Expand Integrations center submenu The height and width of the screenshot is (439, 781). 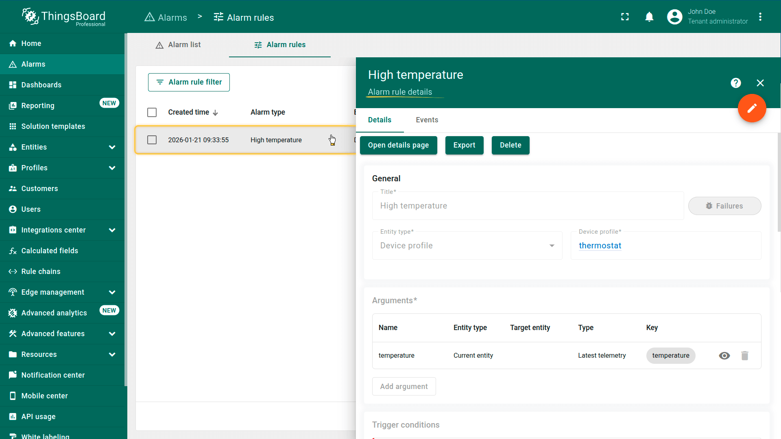[x=62, y=230]
